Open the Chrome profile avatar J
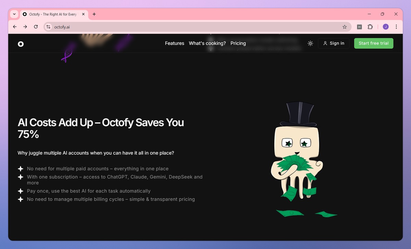Screen dimensions: 411x249 (386, 27)
